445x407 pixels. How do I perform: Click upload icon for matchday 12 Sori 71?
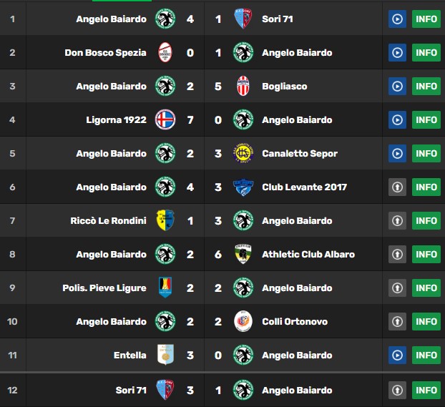pos(397,391)
